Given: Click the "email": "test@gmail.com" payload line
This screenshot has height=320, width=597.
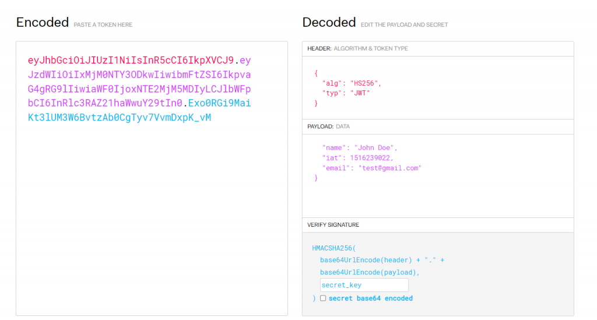Looking at the screenshot, I should coord(371,168).
